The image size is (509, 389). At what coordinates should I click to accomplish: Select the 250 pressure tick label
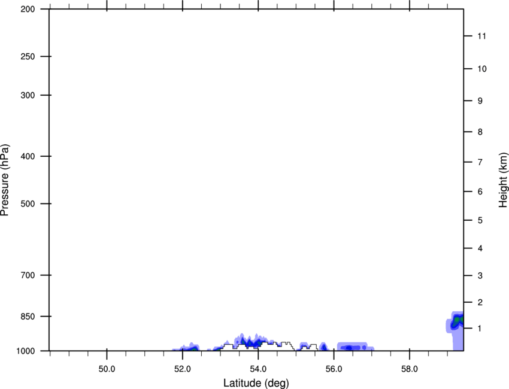pos(28,56)
